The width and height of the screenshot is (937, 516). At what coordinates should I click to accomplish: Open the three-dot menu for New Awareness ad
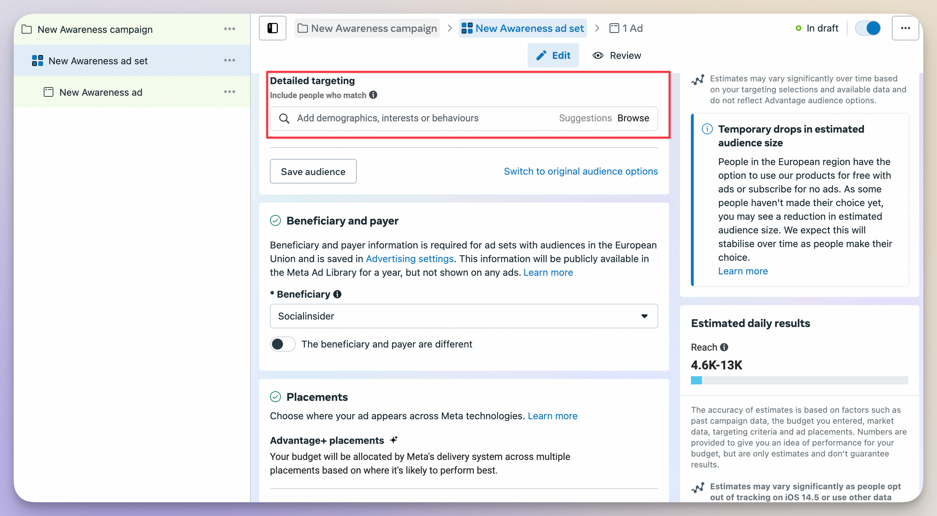point(230,91)
